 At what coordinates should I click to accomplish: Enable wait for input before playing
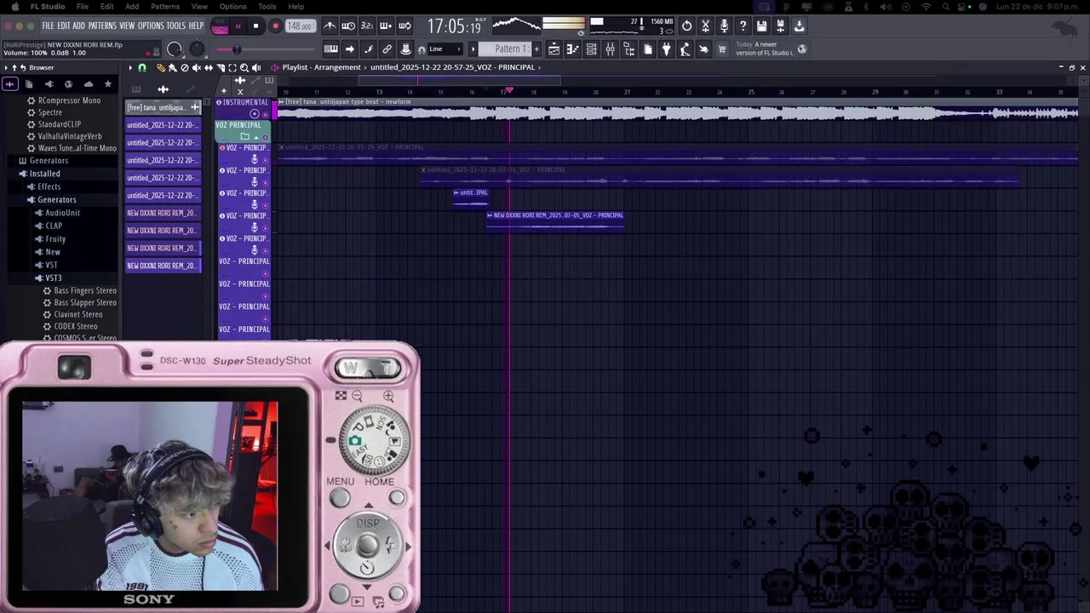348,26
